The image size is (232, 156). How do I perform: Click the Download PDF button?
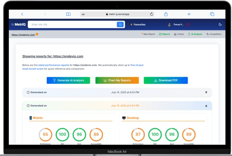coord(166,80)
